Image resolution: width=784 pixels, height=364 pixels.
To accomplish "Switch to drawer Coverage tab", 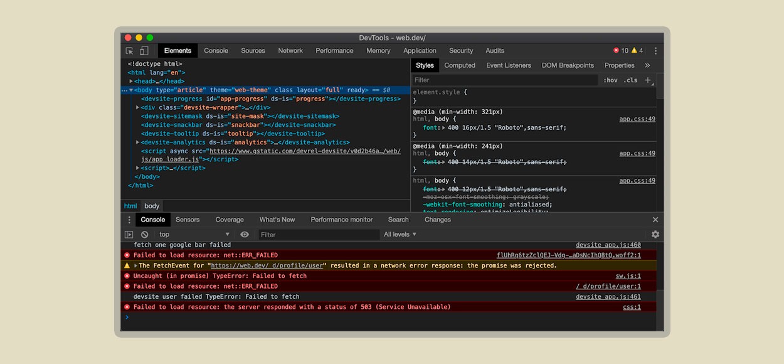I will tap(230, 220).
